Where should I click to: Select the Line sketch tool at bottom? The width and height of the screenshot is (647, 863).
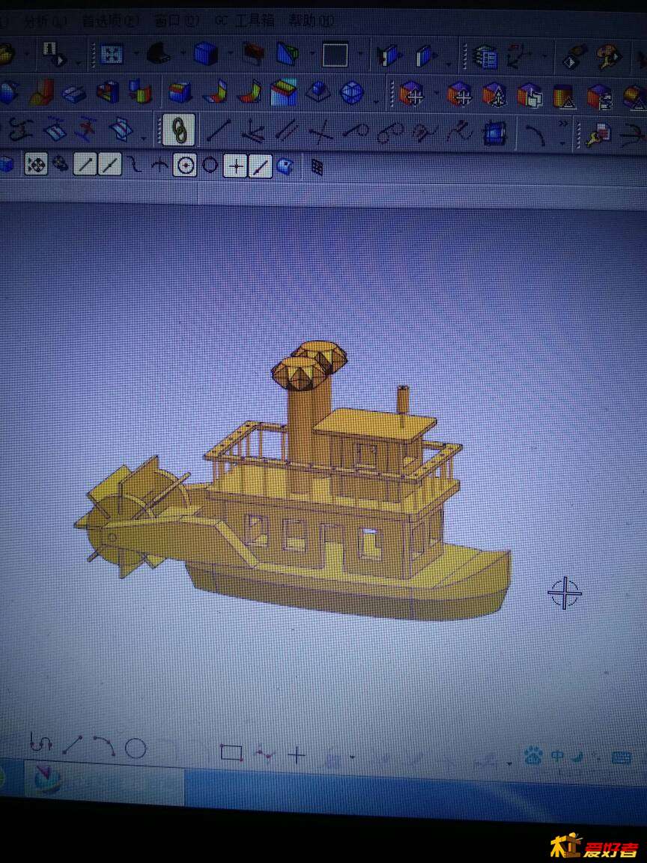coord(73,745)
